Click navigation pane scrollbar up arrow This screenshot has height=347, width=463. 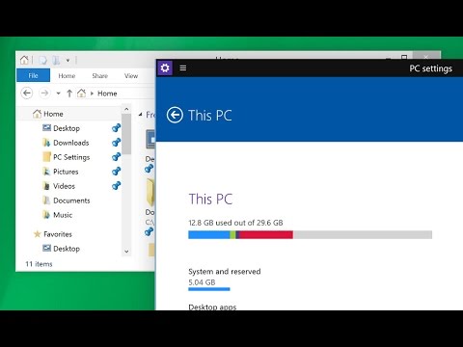(x=126, y=109)
